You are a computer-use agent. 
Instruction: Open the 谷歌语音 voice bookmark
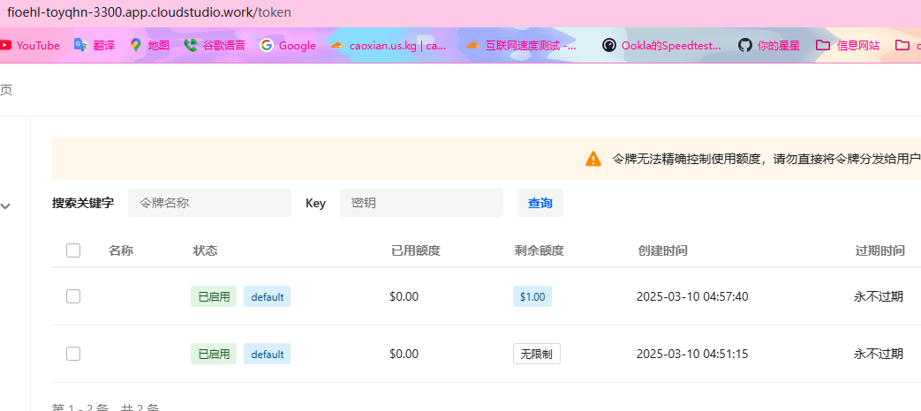pos(214,45)
